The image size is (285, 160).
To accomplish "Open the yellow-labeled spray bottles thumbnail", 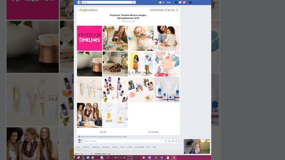I will click(x=115, y=116).
